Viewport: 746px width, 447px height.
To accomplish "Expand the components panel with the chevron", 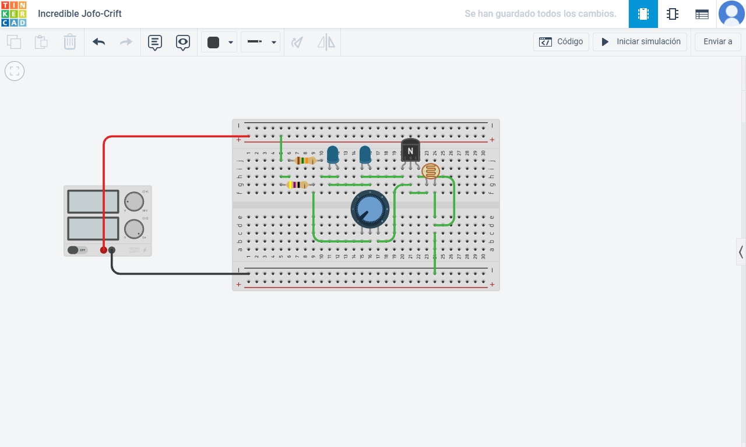I will pos(741,251).
